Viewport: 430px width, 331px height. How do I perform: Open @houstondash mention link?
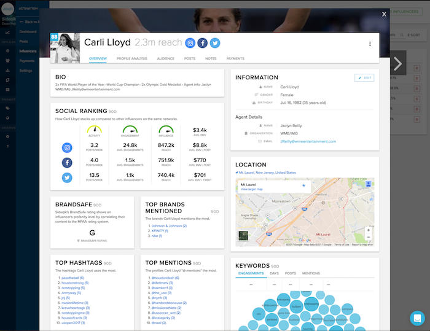tap(165, 278)
